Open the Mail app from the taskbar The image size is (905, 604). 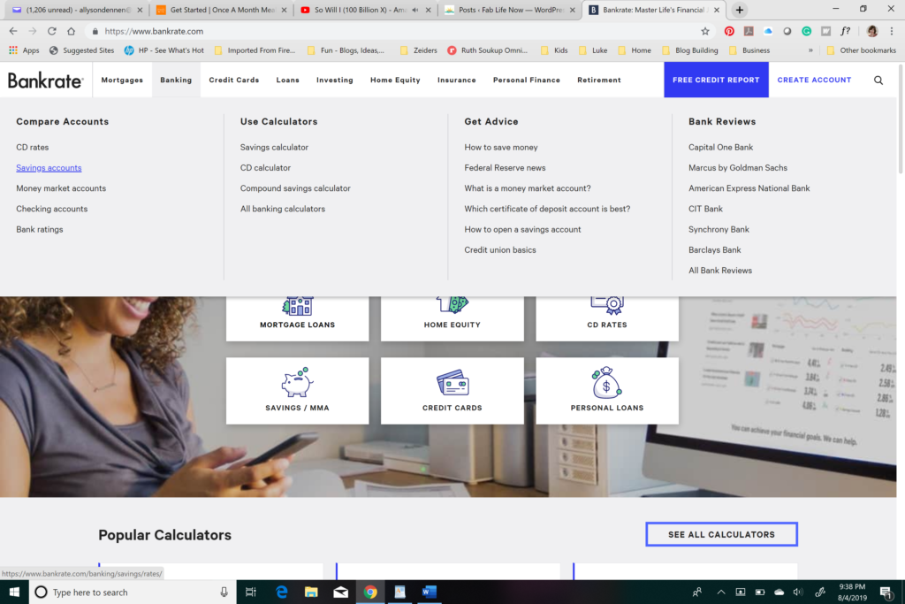pyautogui.click(x=340, y=592)
